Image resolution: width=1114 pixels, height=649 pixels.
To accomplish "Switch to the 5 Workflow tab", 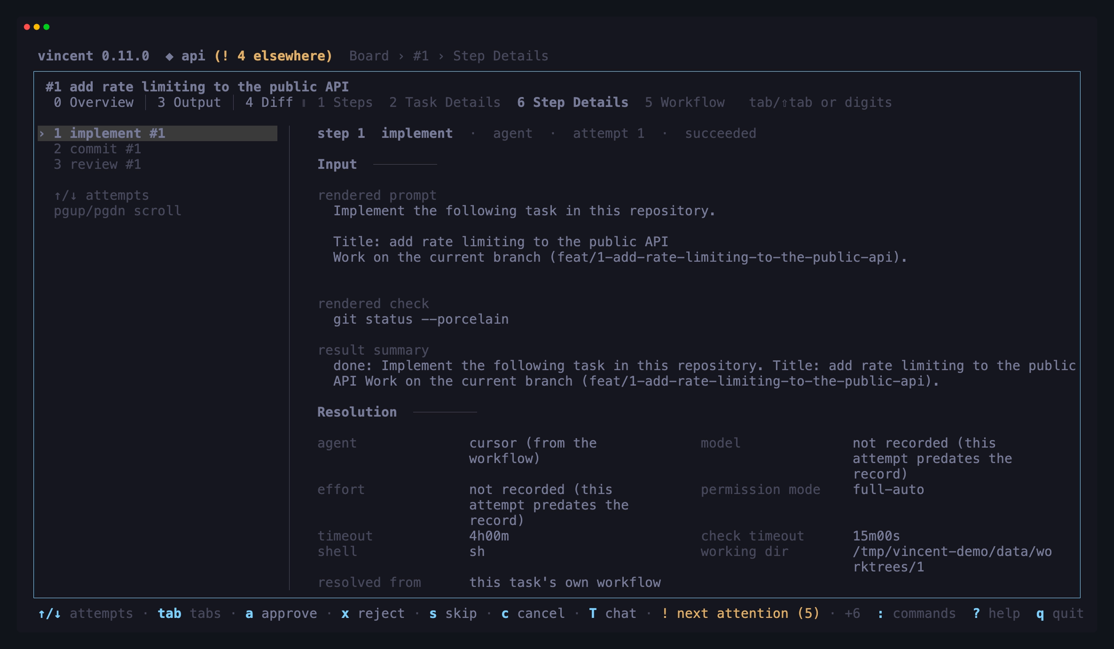I will click(x=685, y=102).
